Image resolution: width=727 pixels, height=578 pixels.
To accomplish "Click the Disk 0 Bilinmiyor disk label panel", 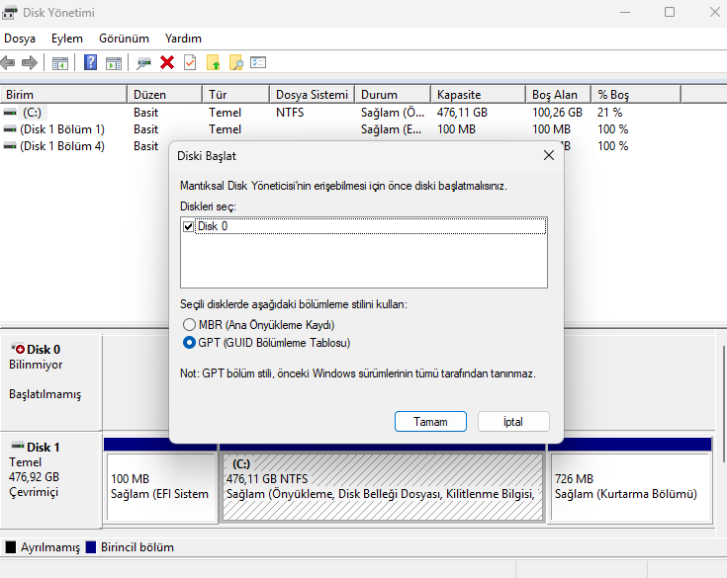I will (51, 382).
